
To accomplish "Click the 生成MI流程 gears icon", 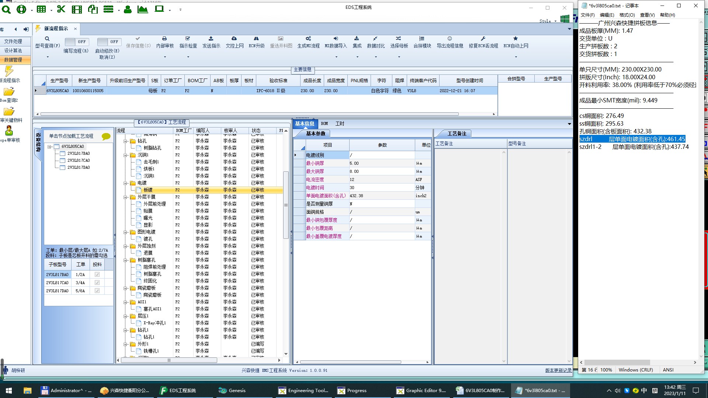I will click(308, 39).
